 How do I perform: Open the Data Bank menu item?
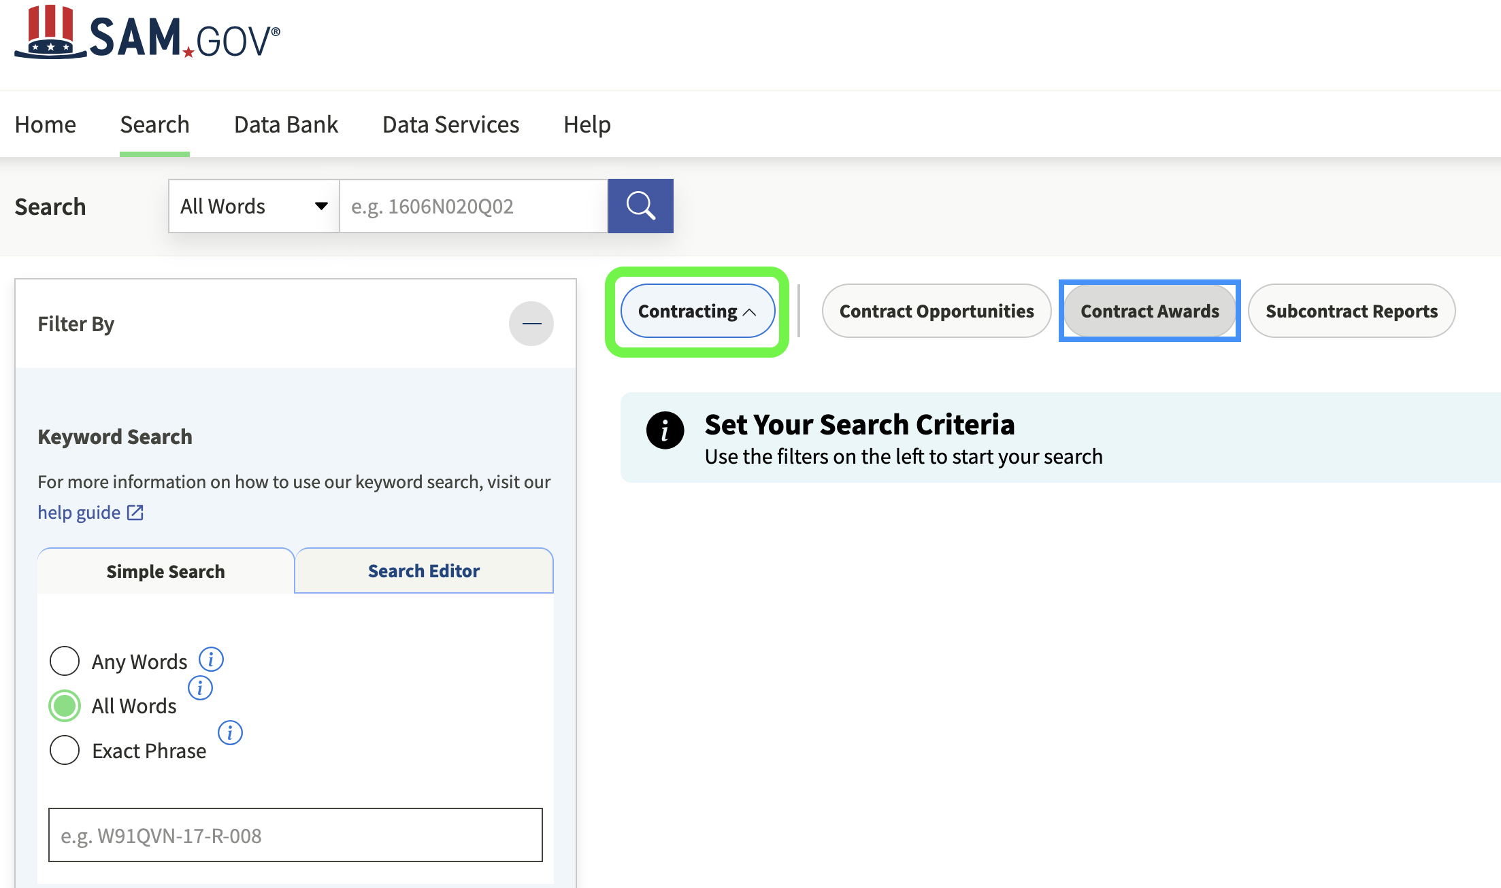coord(286,124)
